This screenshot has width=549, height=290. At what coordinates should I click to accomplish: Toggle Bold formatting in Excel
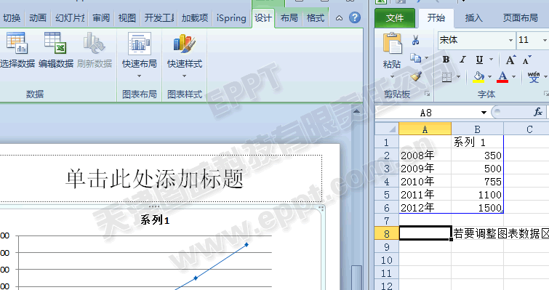tap(446, 60)
